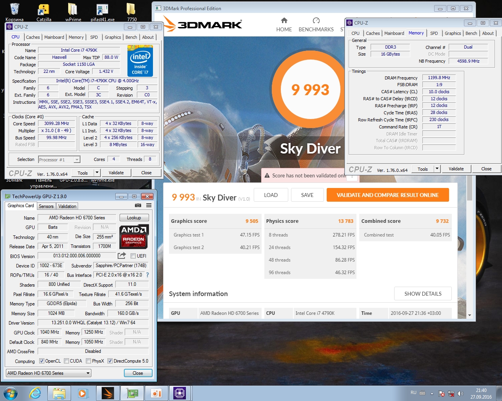Click LOAD button in 3DMark
This screenshot has width=502, height=401.
point(271,195)
